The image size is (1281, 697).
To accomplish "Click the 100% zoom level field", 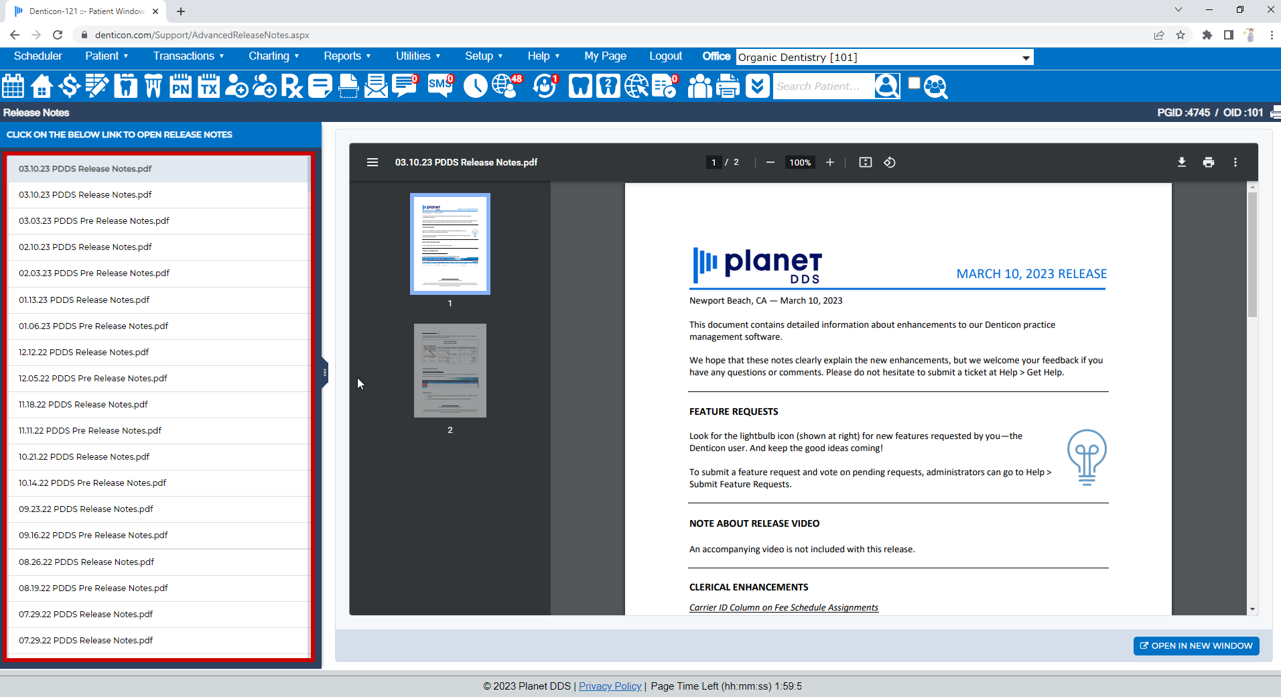I will point(800,162).
